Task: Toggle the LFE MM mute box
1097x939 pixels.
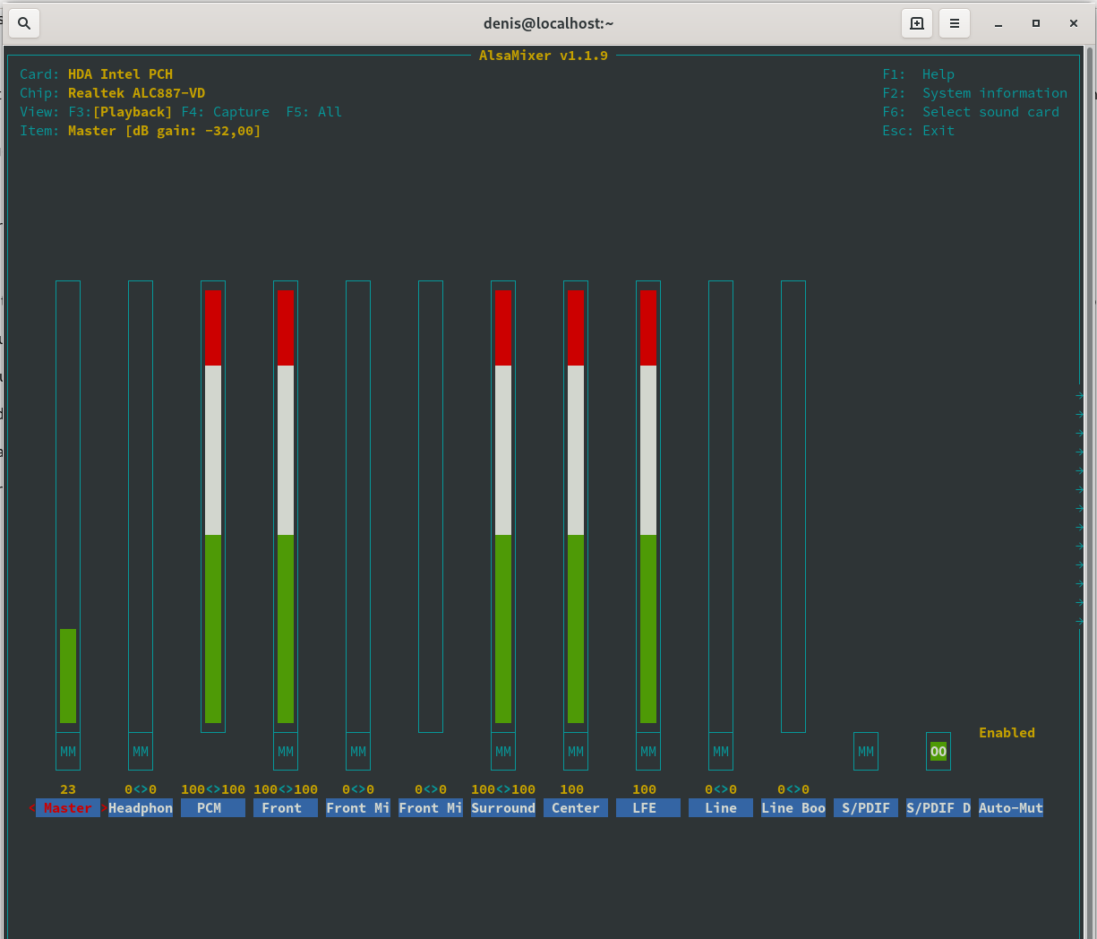Action: [x=648, y=752]
